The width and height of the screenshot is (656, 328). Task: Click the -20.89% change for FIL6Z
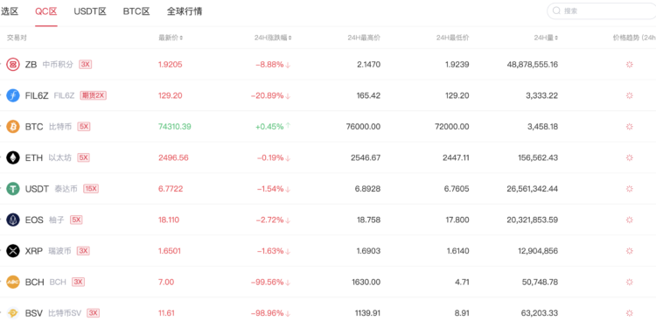pyautogui.click(x=268, y=95)
